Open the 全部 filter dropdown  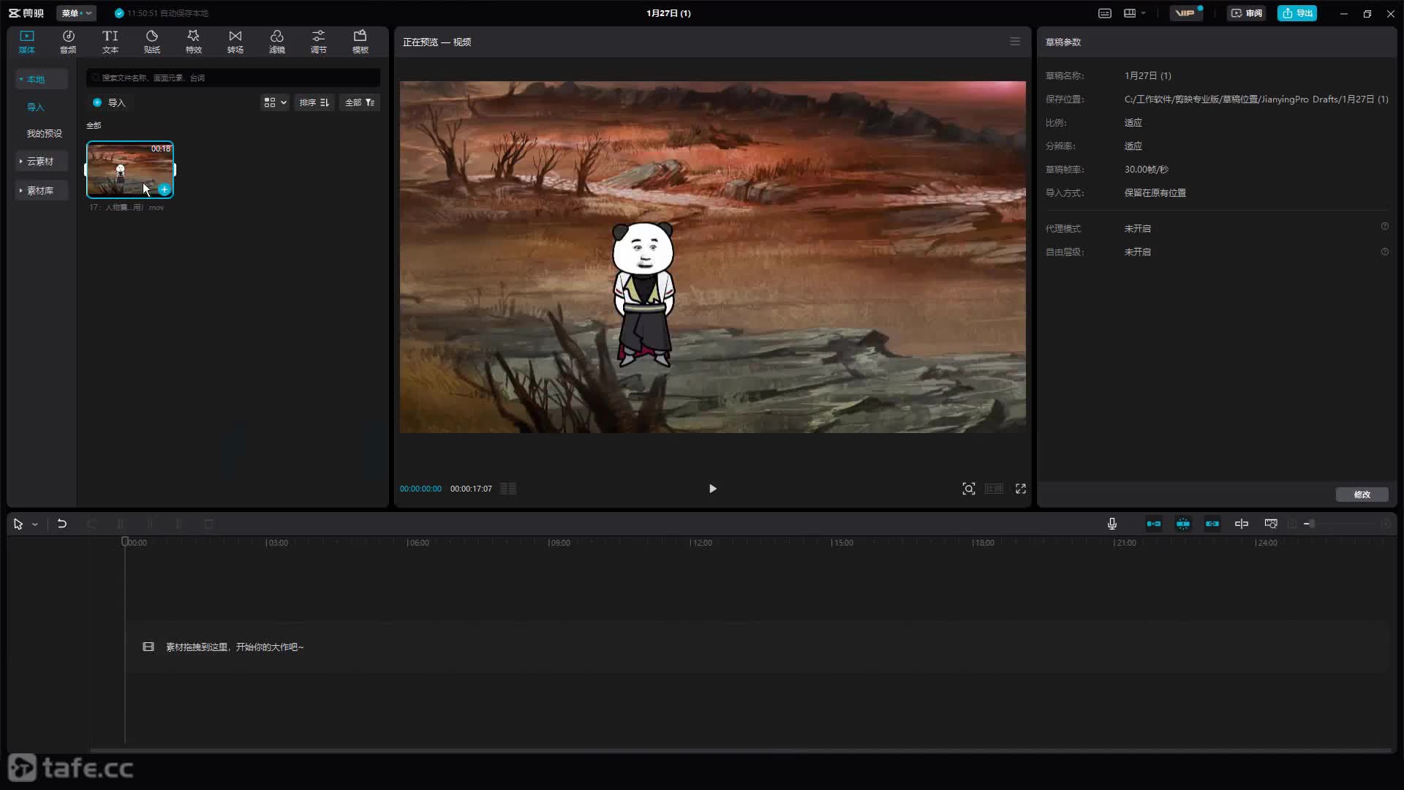[359, 102]
